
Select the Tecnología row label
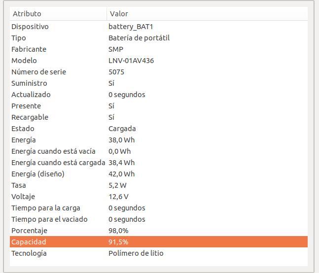29,253
